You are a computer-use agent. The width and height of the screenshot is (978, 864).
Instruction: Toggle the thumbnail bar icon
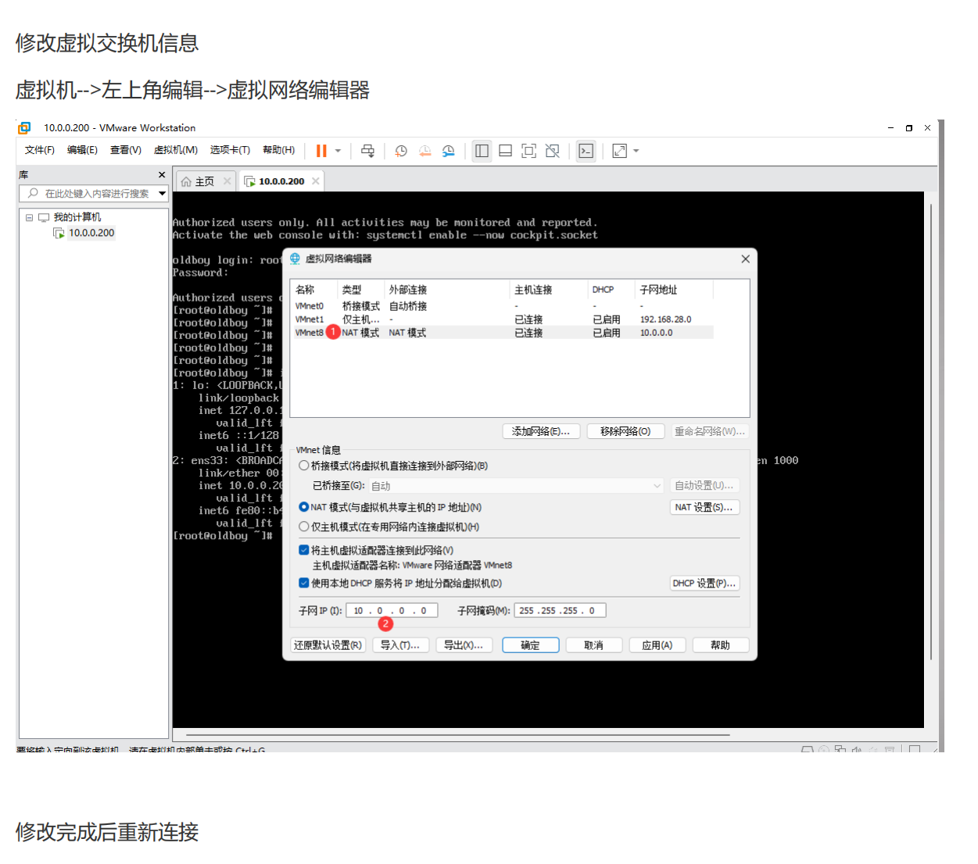(505, 151)
